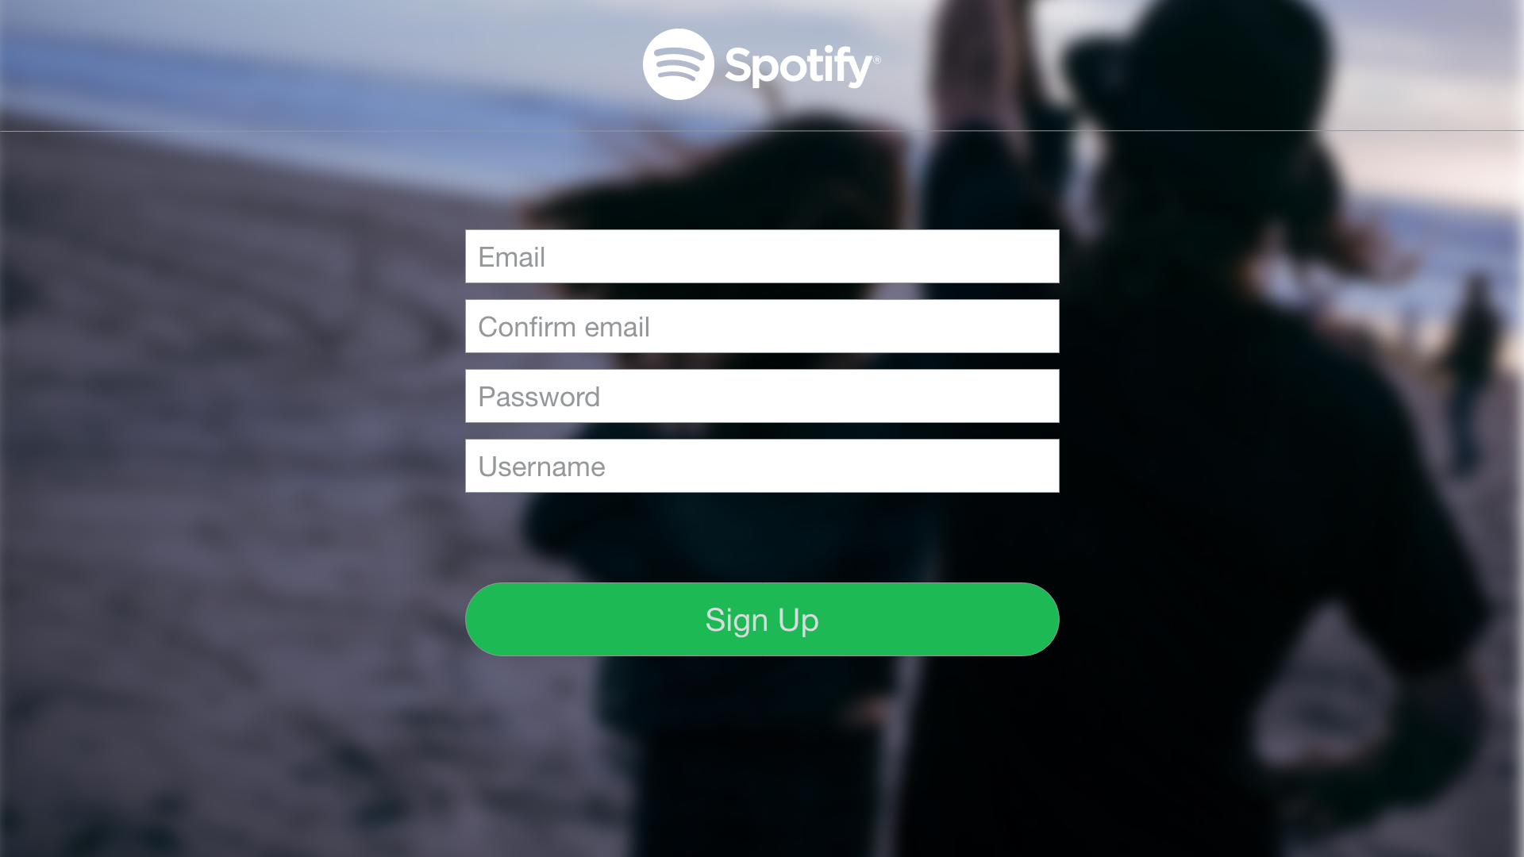Click the Username input field
Viewport: 1524px width, 857px height.
pos(762,466)
